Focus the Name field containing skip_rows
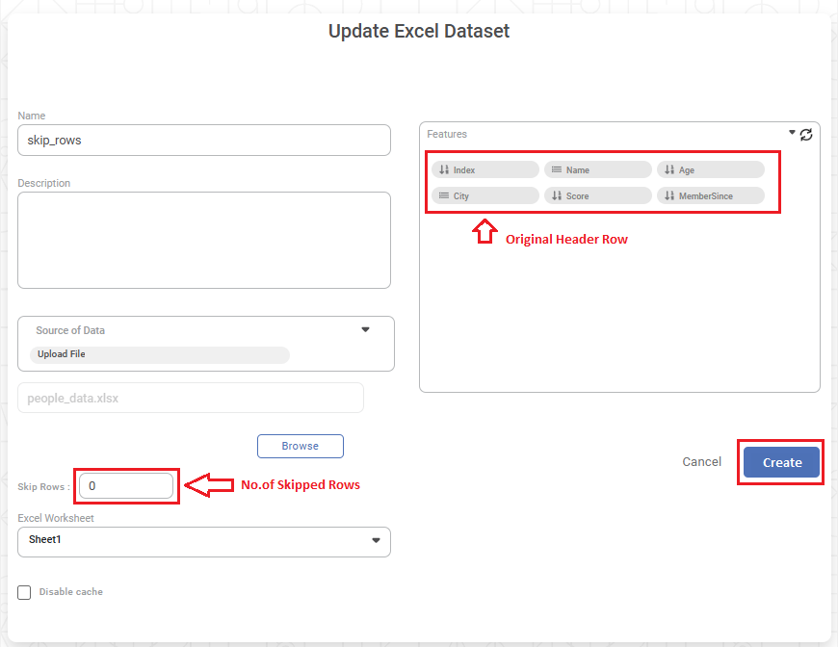Image resolution: width=838 pixels, height=647 pixels. [203, 140]
